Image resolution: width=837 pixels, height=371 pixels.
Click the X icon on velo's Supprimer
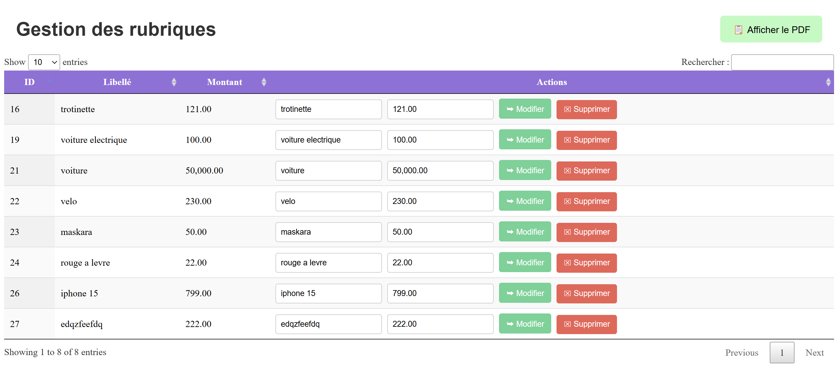tap(567, 201)
